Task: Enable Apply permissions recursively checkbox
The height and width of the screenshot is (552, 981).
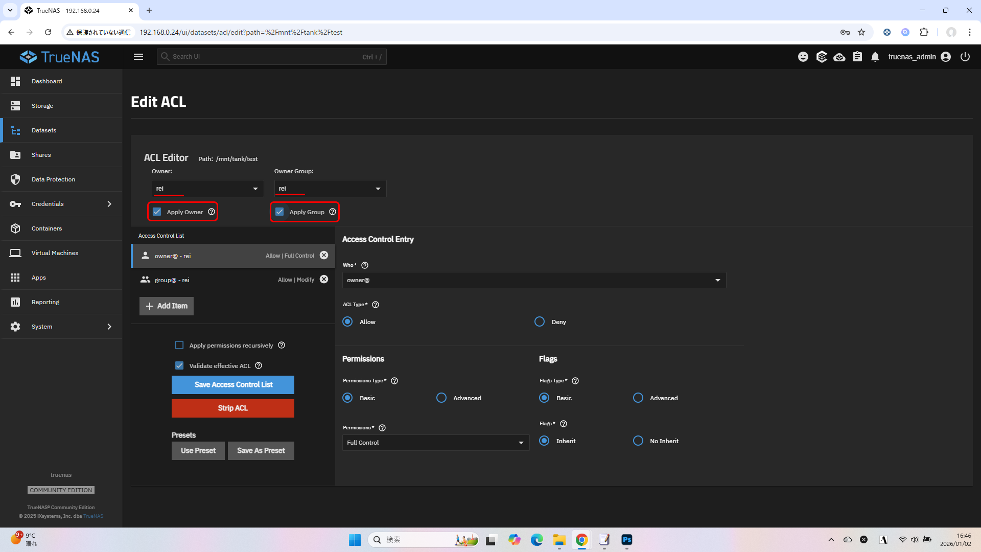Action: click(x=179, y=345)
